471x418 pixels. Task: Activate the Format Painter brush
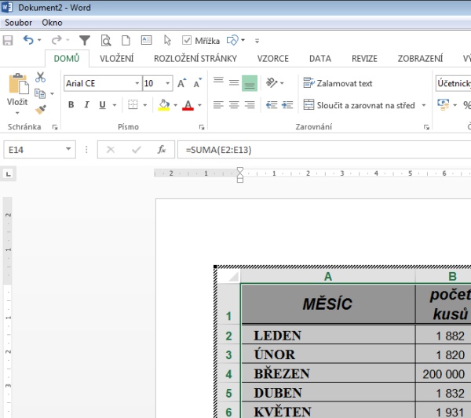pos(41,110)
